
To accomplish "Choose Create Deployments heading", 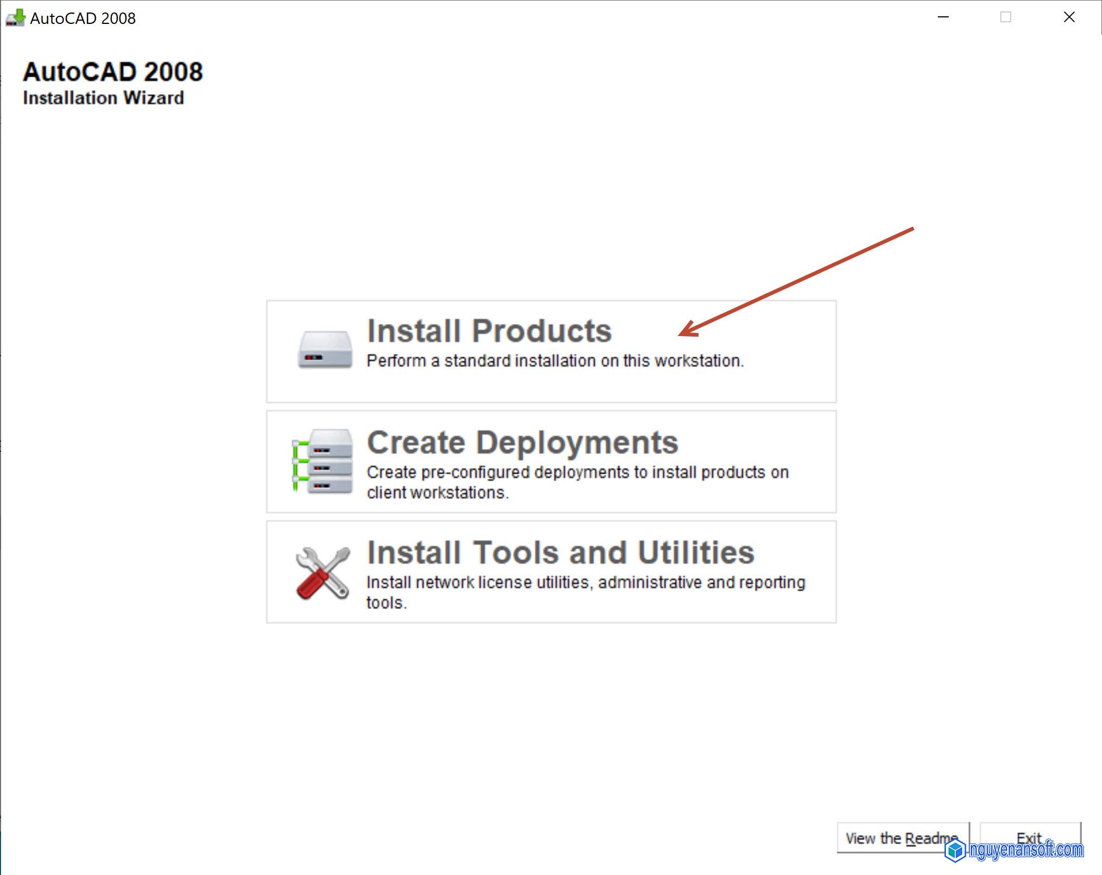I will (522, 442).
